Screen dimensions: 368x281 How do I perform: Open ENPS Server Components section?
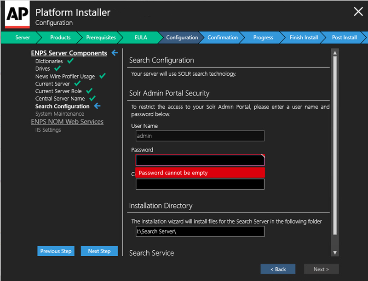(69, 53)
